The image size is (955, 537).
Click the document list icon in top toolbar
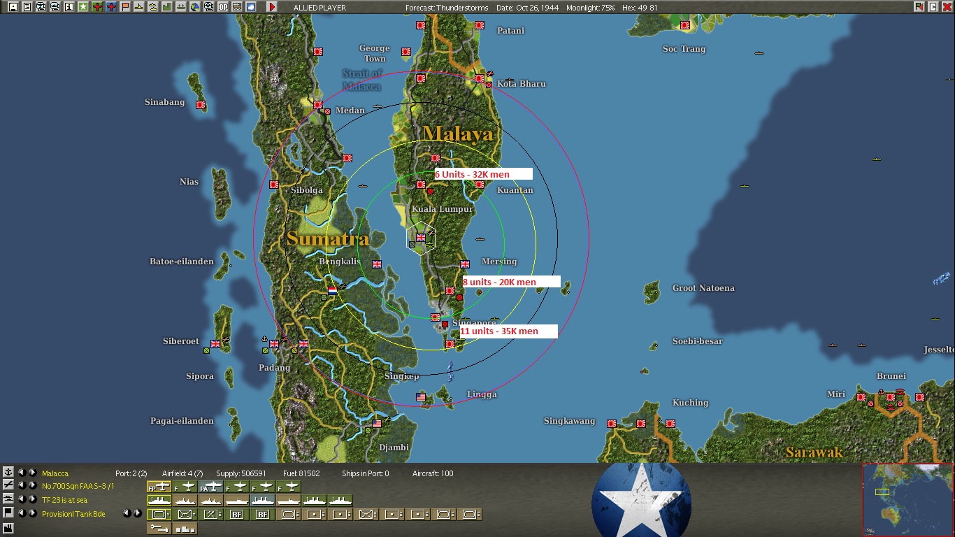[x=27, y=7]
